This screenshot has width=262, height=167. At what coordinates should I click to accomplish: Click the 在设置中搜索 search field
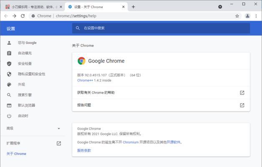click(161, 28)
